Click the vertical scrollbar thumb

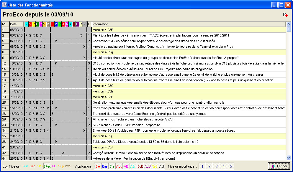pos(289,29)
